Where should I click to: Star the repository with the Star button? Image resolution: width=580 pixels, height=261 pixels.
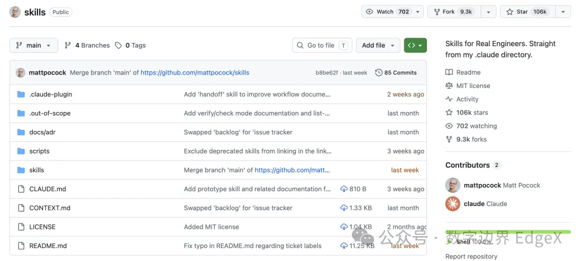point(527,12)
